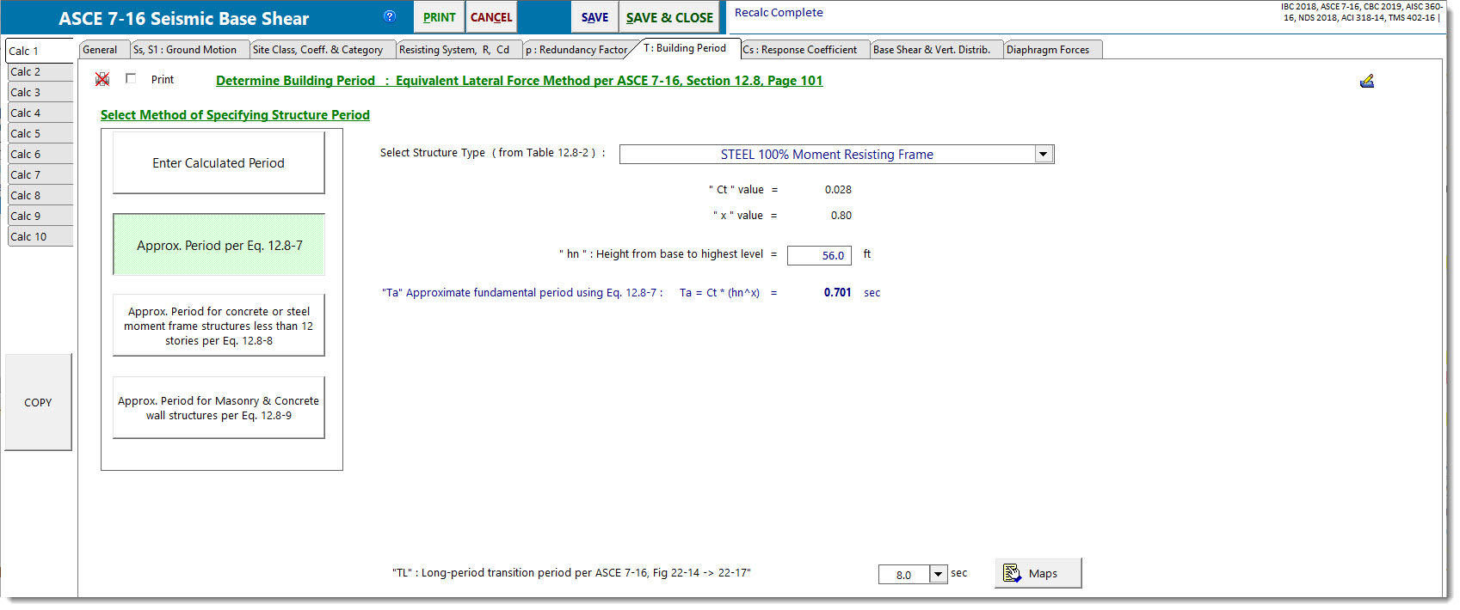This screenshot has height=610, width=1460.
Task: Open the Determine Building Period heading link
Action: click(x=519, y=81)
